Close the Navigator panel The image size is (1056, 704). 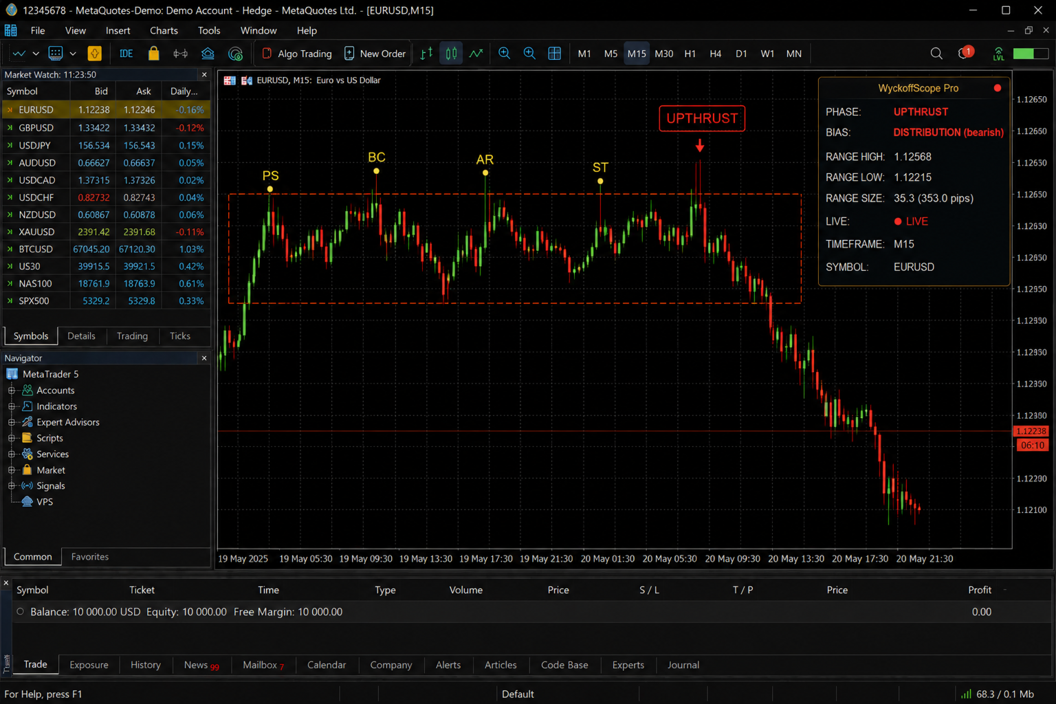(204, 358)
